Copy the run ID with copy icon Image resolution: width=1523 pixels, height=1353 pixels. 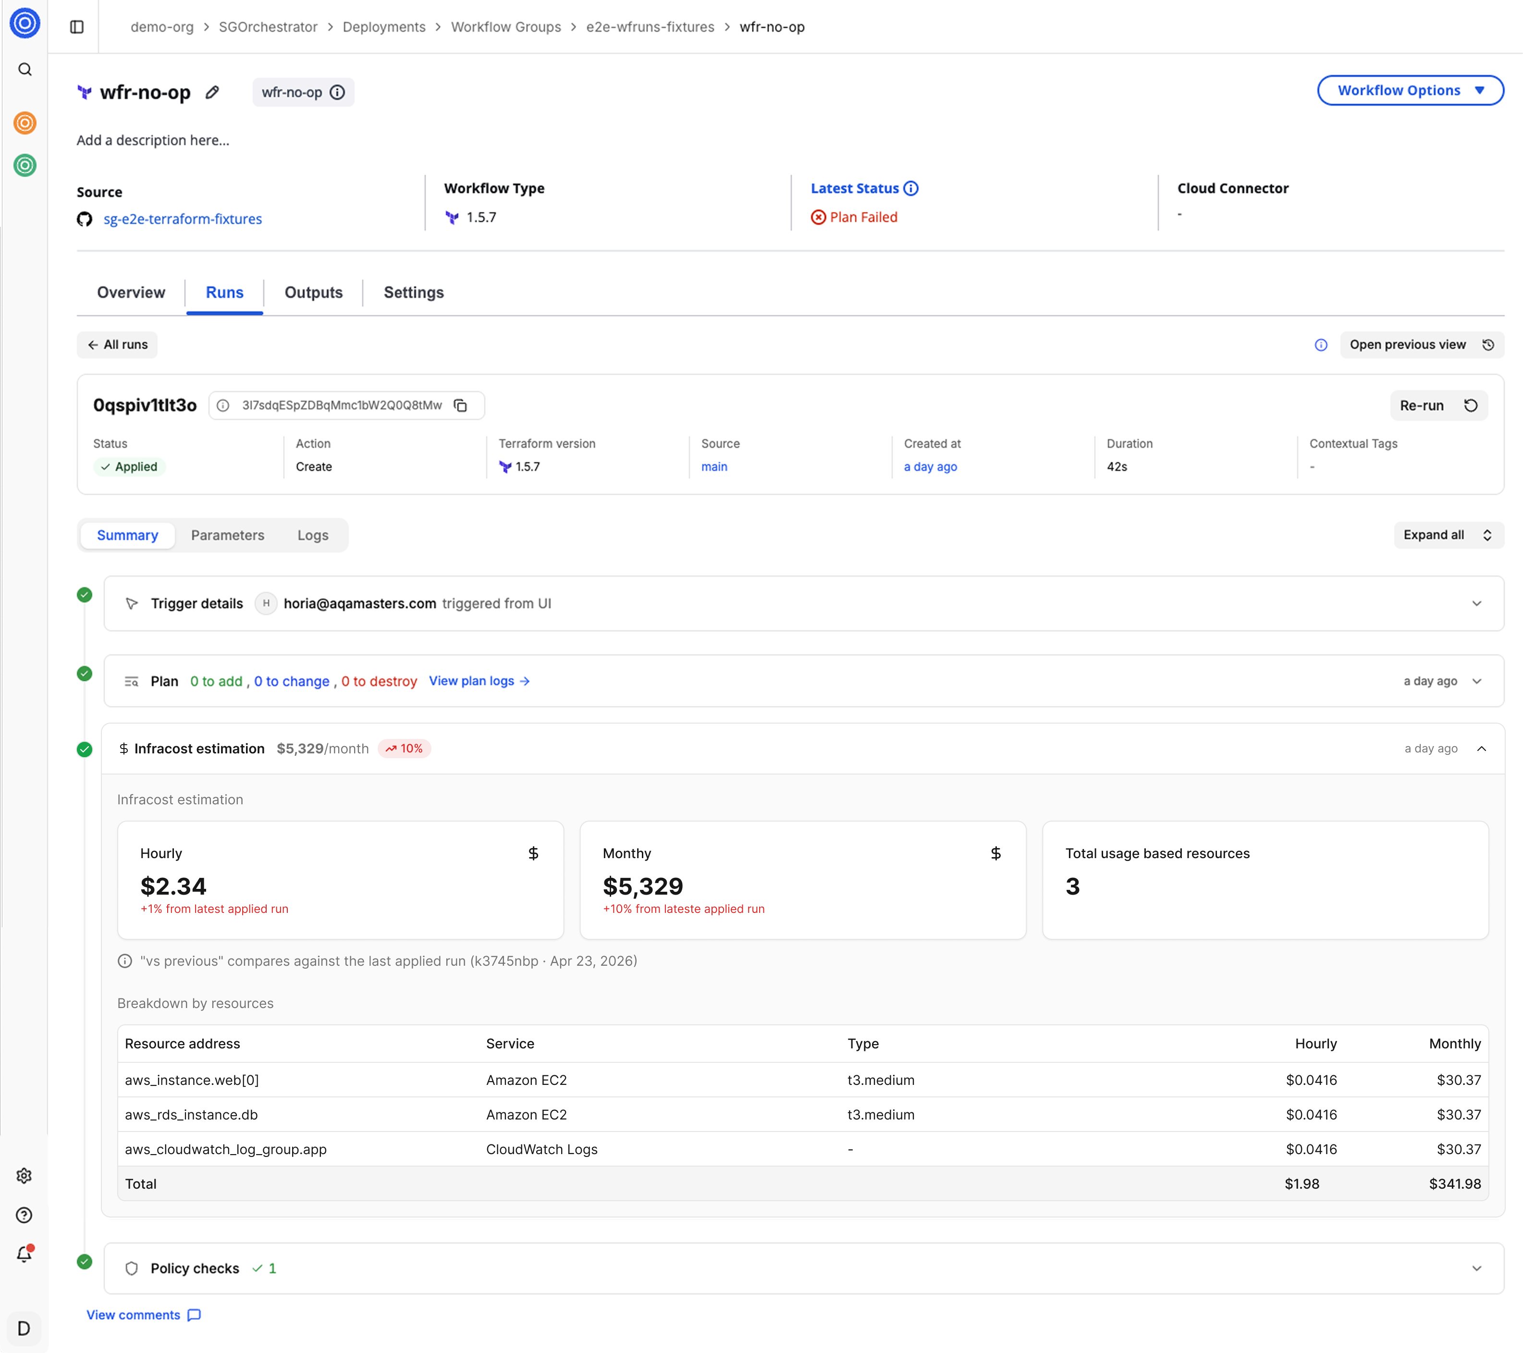[461, 406]
